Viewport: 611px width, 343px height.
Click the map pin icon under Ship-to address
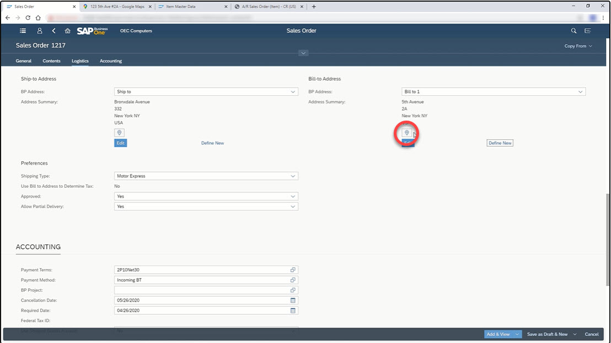click(x=119, y=133)
